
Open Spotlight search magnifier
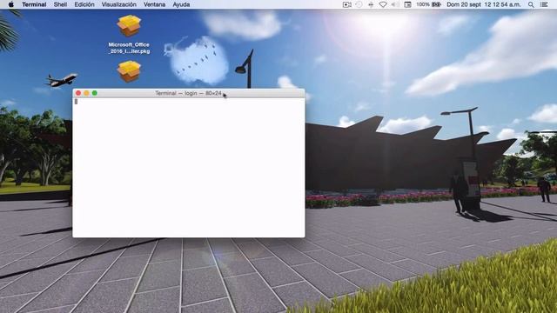click(x=531, y=4)
